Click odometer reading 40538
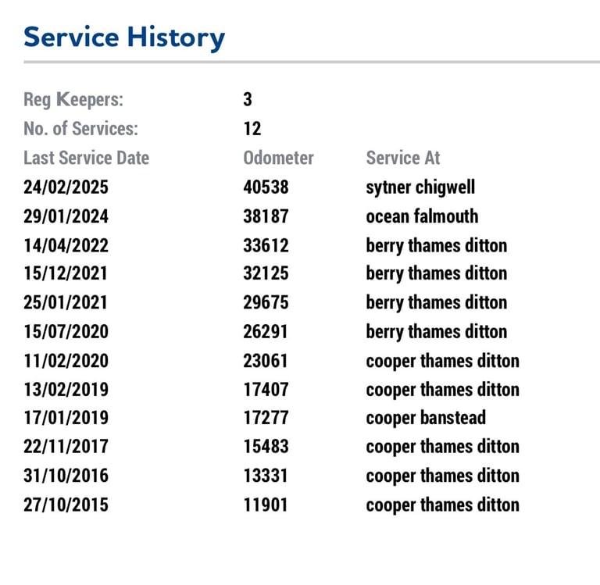Viewport: 600px width, 585px height. pos(266,187)
